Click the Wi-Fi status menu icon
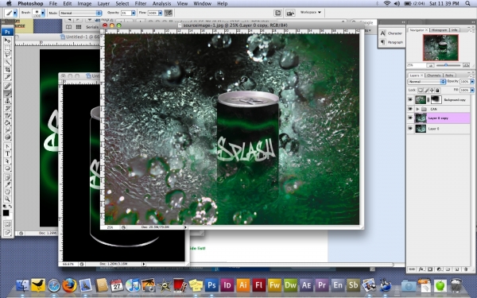This screenshot has height=298, width=477. [387, 4]
